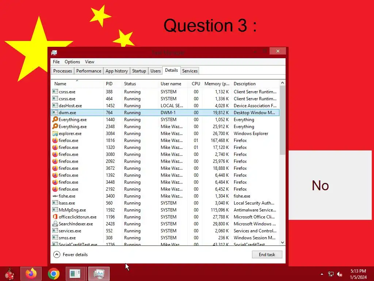This screenshot has width=374, height=281.
Task: Click firefox.exe icon with PID 1392
Action: click(55, 175)
